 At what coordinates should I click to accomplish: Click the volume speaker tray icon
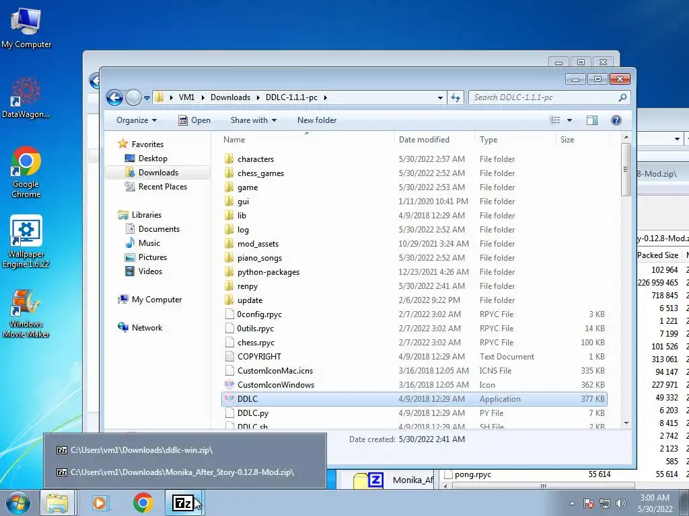pyautogui.click(x=620, y=503)
